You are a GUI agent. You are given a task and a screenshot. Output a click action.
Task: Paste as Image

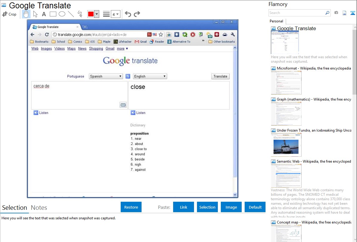point(231,207)
